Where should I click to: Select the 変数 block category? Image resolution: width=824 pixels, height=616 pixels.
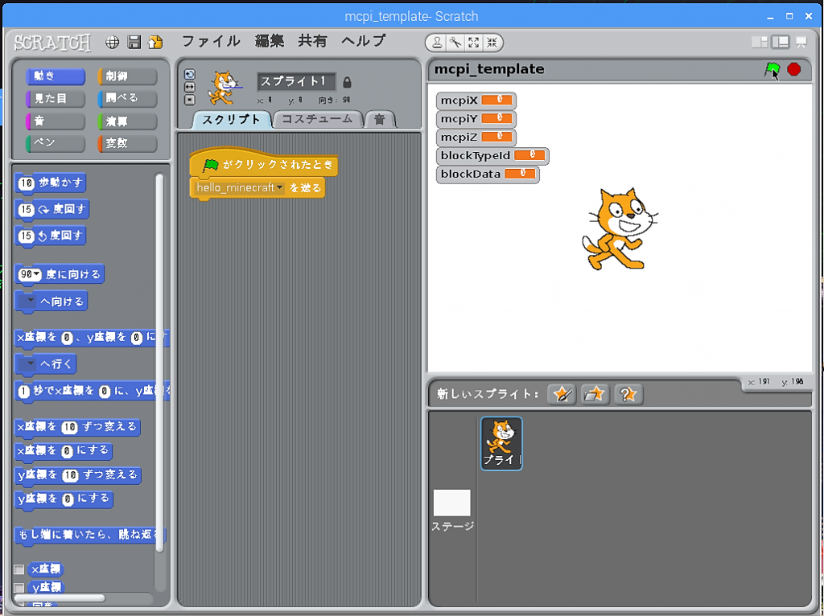click(127, 143)
